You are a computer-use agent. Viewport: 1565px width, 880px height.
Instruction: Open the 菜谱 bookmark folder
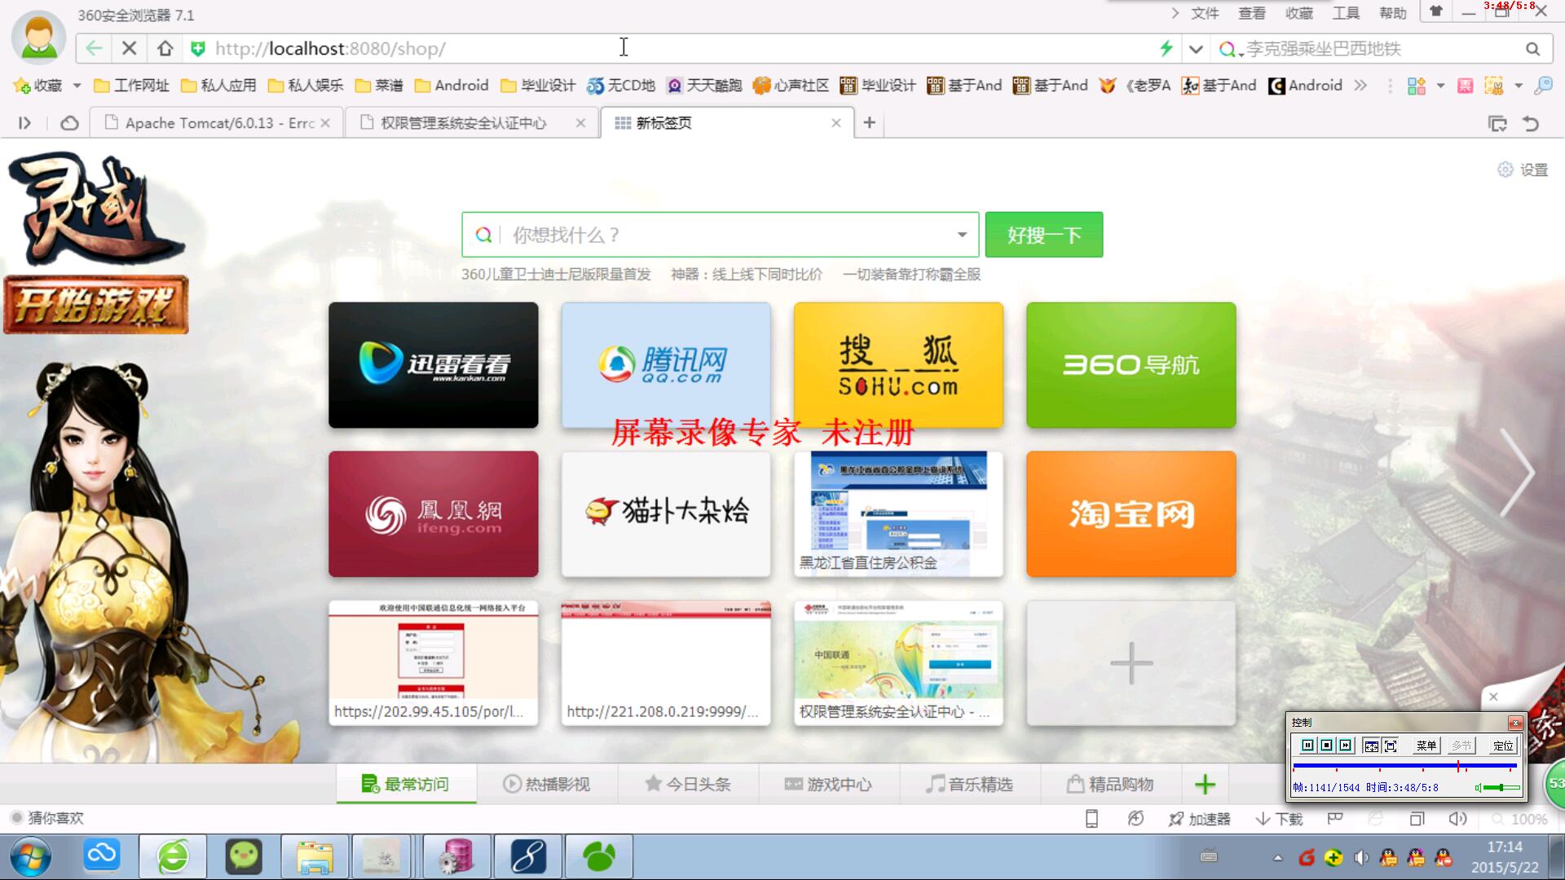pos(379,86)
